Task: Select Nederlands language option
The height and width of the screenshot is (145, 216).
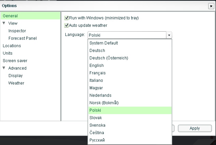Action: pyautogui.click(x=130, y=95)
